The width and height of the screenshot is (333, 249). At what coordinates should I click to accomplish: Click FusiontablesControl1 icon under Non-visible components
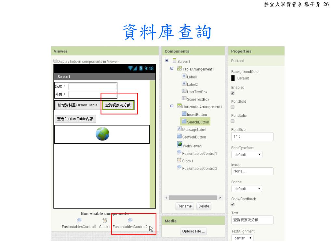click(x=79, y=220)
